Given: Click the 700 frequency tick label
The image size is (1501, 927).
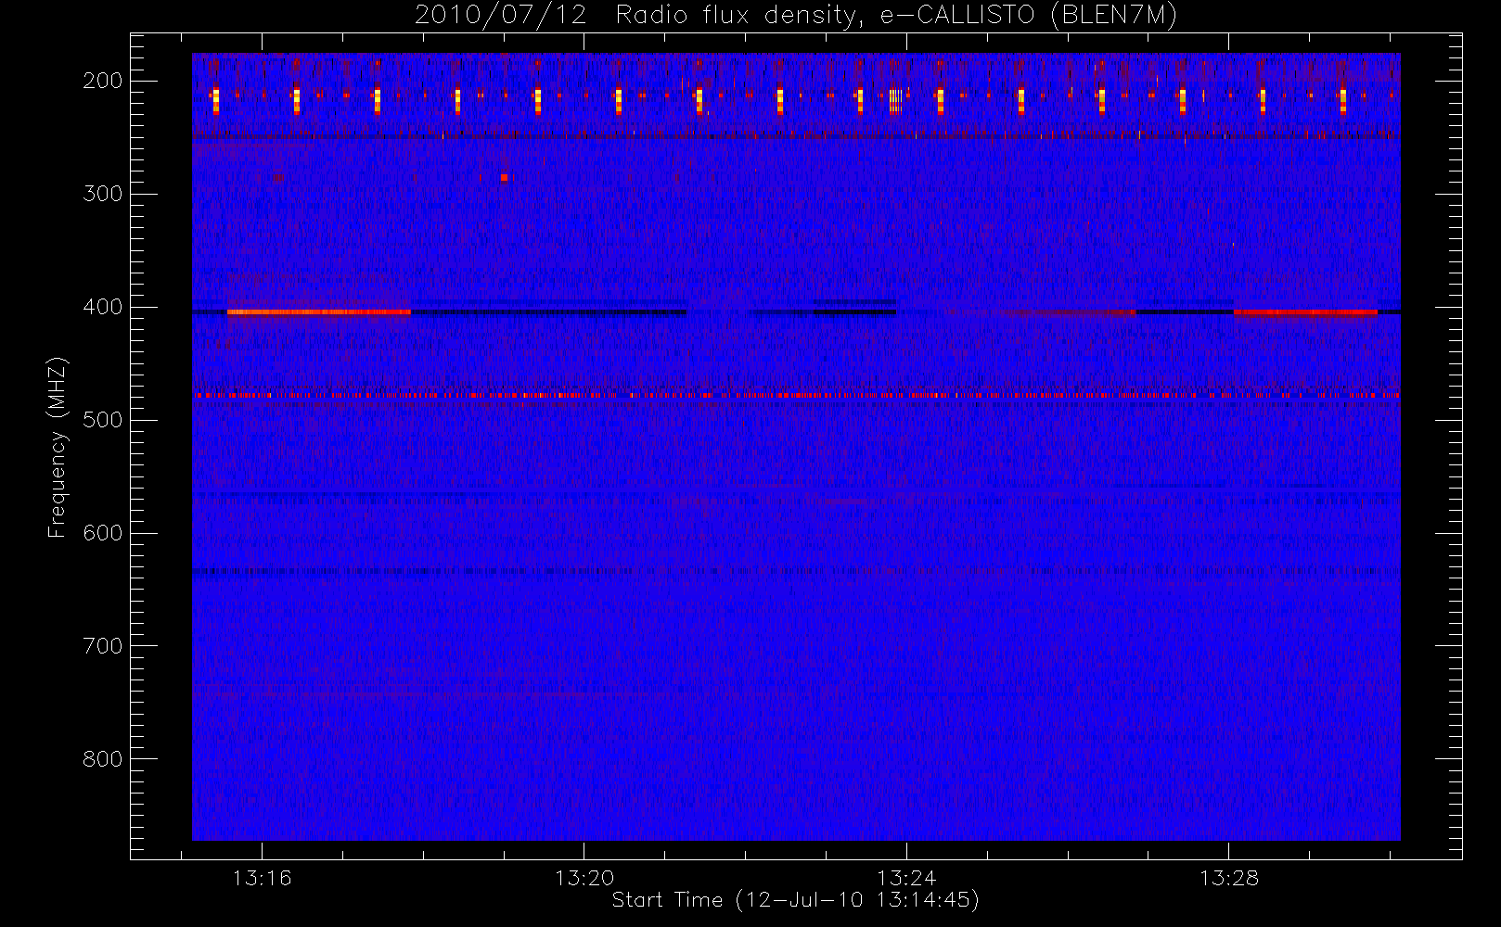Looking at the screenshot, I should coord(103,646).
